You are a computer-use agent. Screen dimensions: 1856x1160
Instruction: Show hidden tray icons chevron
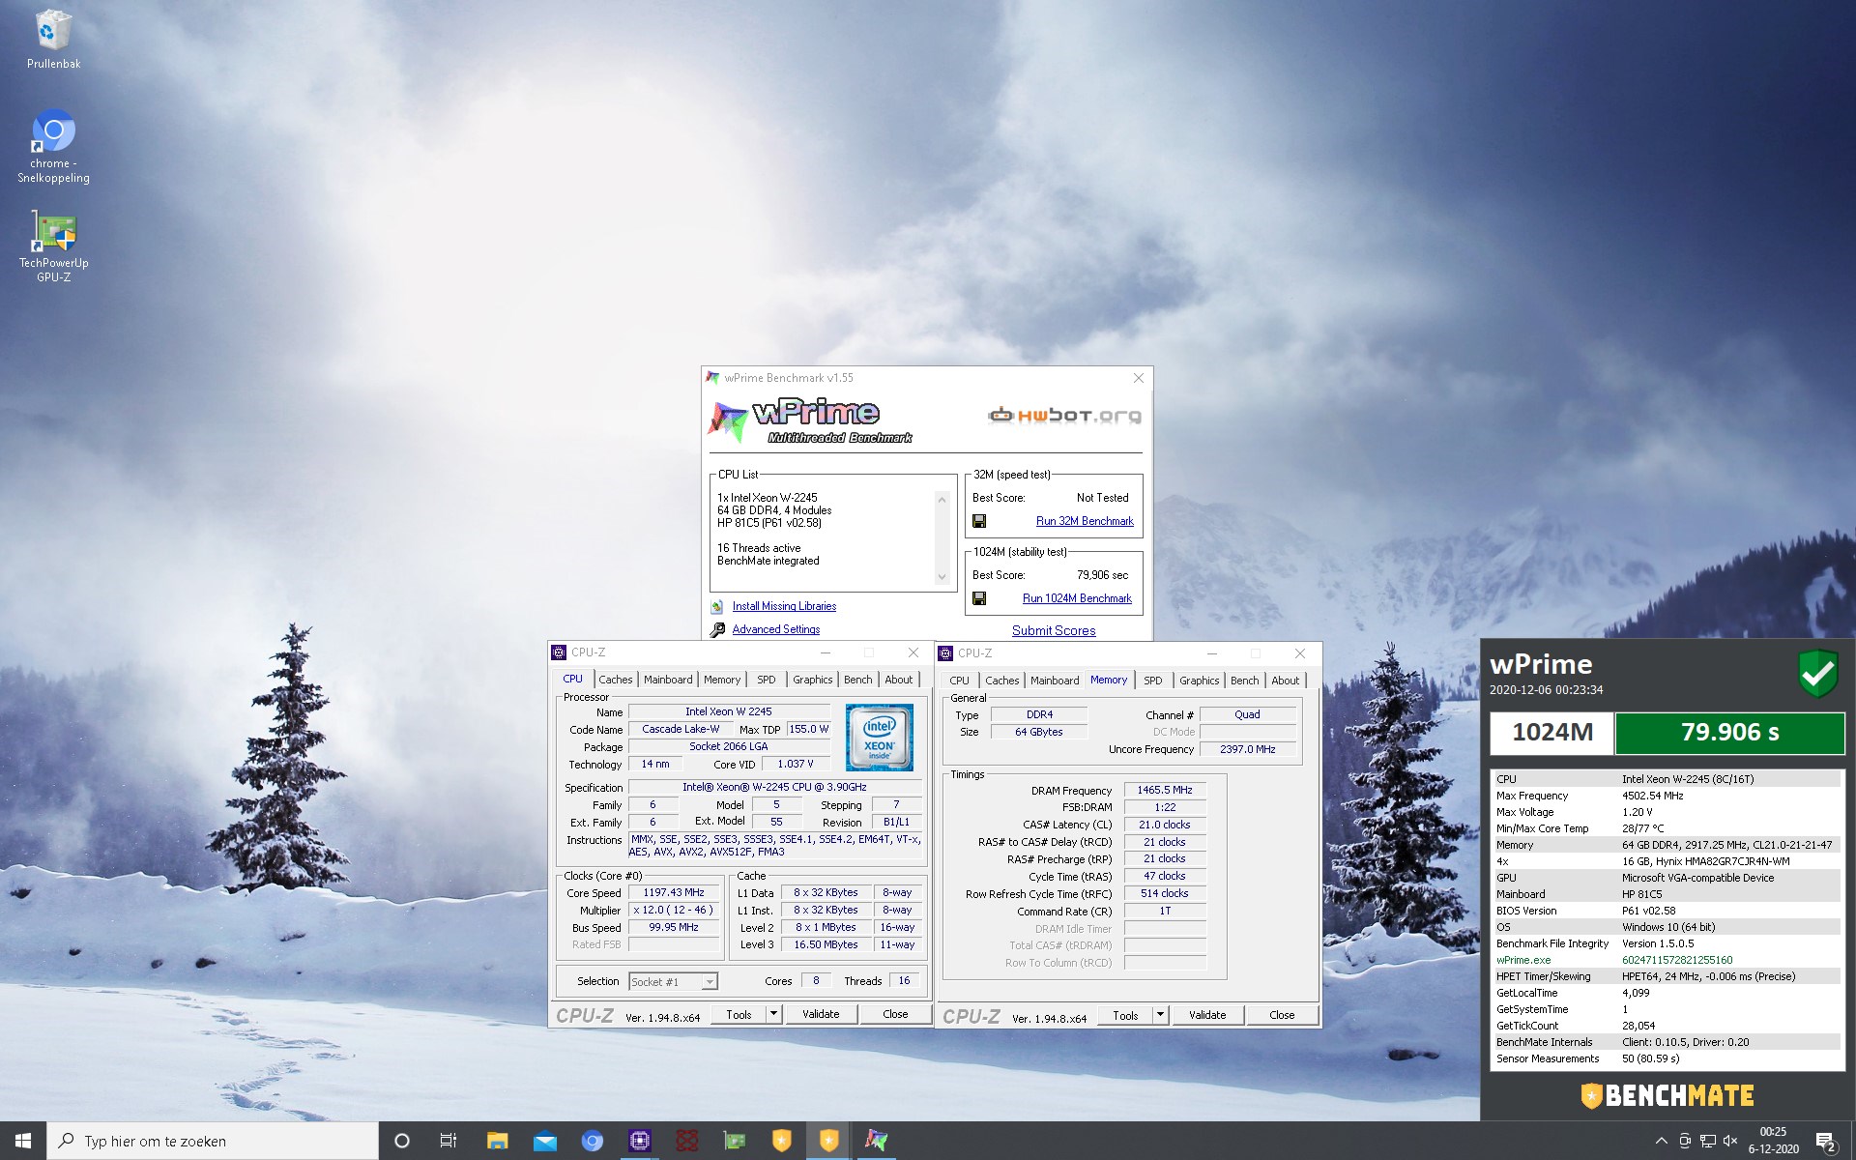click(1661, 1141)
